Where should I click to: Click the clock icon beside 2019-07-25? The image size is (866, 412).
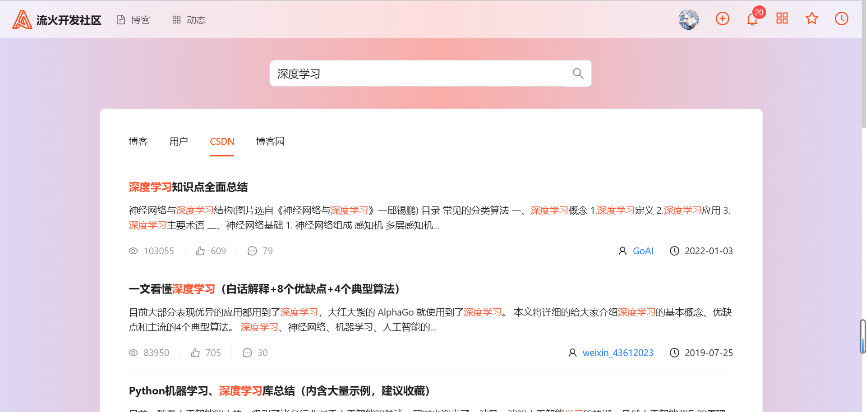(674, 353)
